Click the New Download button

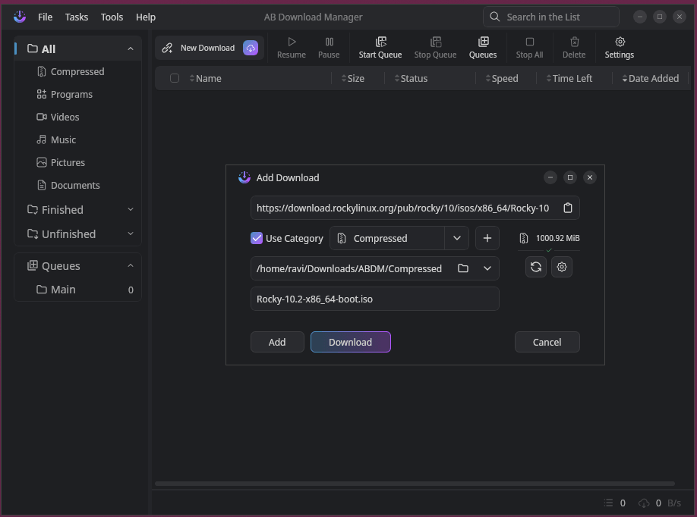click(210, 48)
